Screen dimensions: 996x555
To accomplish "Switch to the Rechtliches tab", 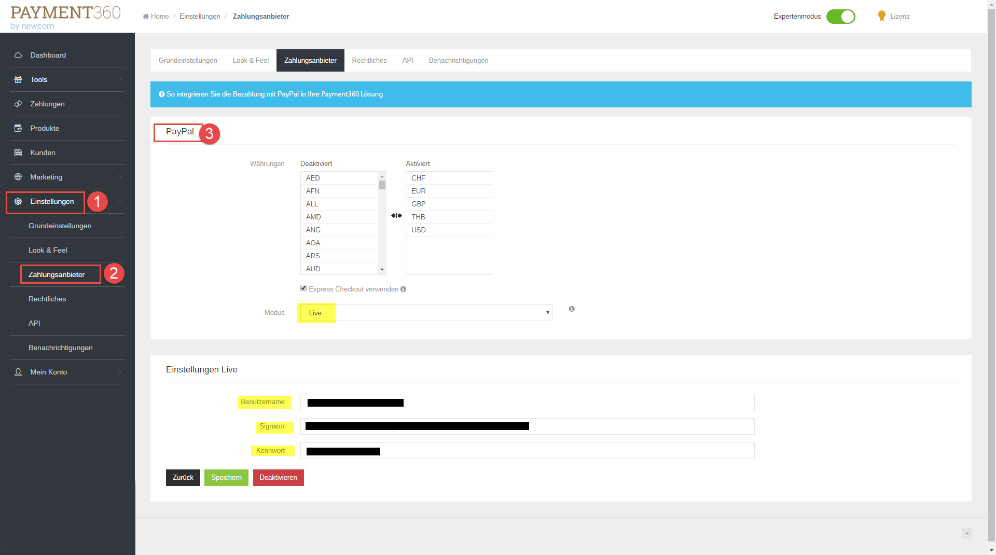I will 369,61.
